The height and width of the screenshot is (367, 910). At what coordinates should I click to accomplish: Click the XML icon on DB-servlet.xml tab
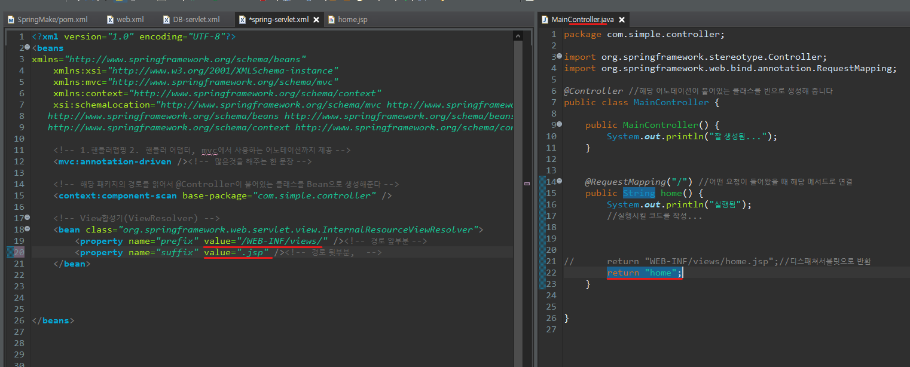click(x=167, y=20)
